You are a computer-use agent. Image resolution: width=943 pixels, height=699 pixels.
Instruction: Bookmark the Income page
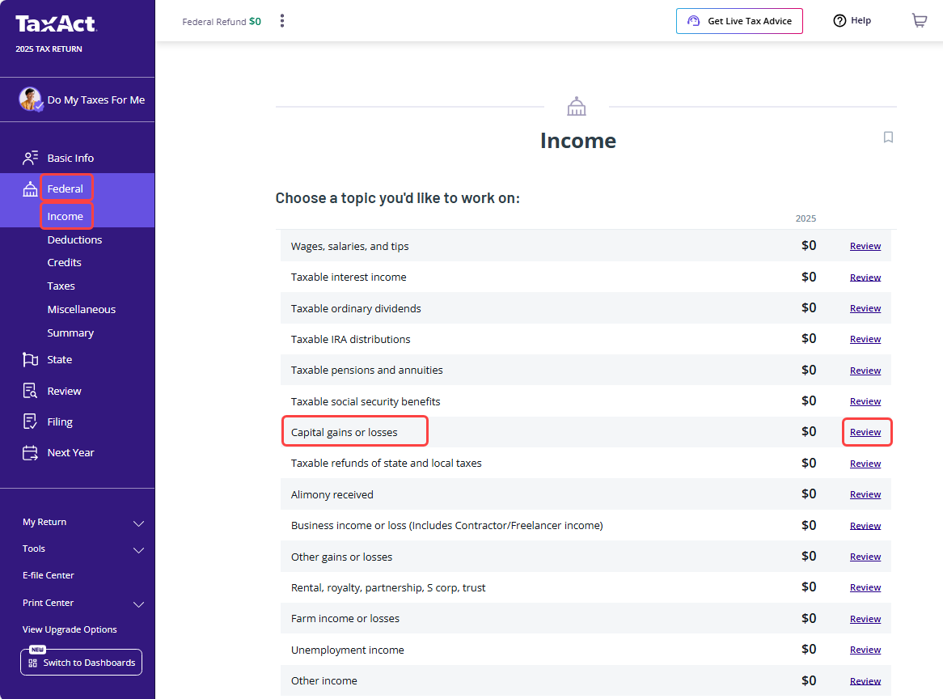[888, 138]
